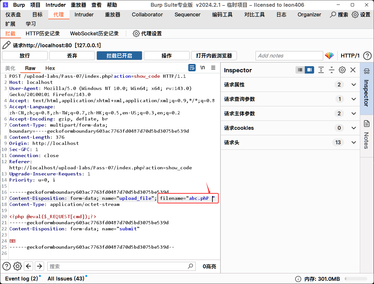Screen dimensions: 374x284
Task: Open Event log (2)
Action: pos(22,279)
